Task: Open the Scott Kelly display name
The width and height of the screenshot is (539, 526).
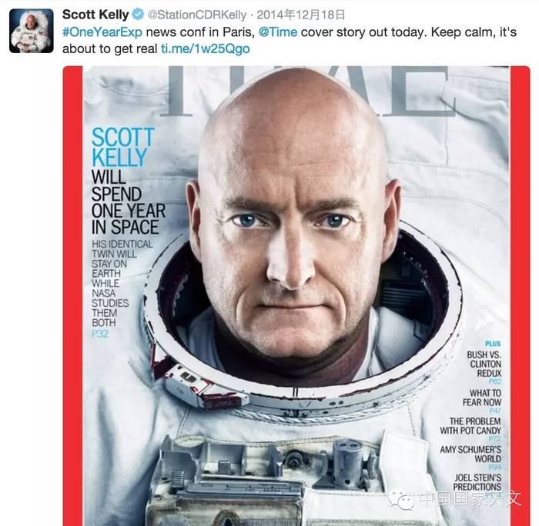Action: pos(95,15)
